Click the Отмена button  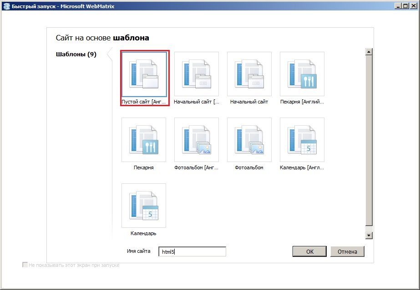click(x=347, y=251)
